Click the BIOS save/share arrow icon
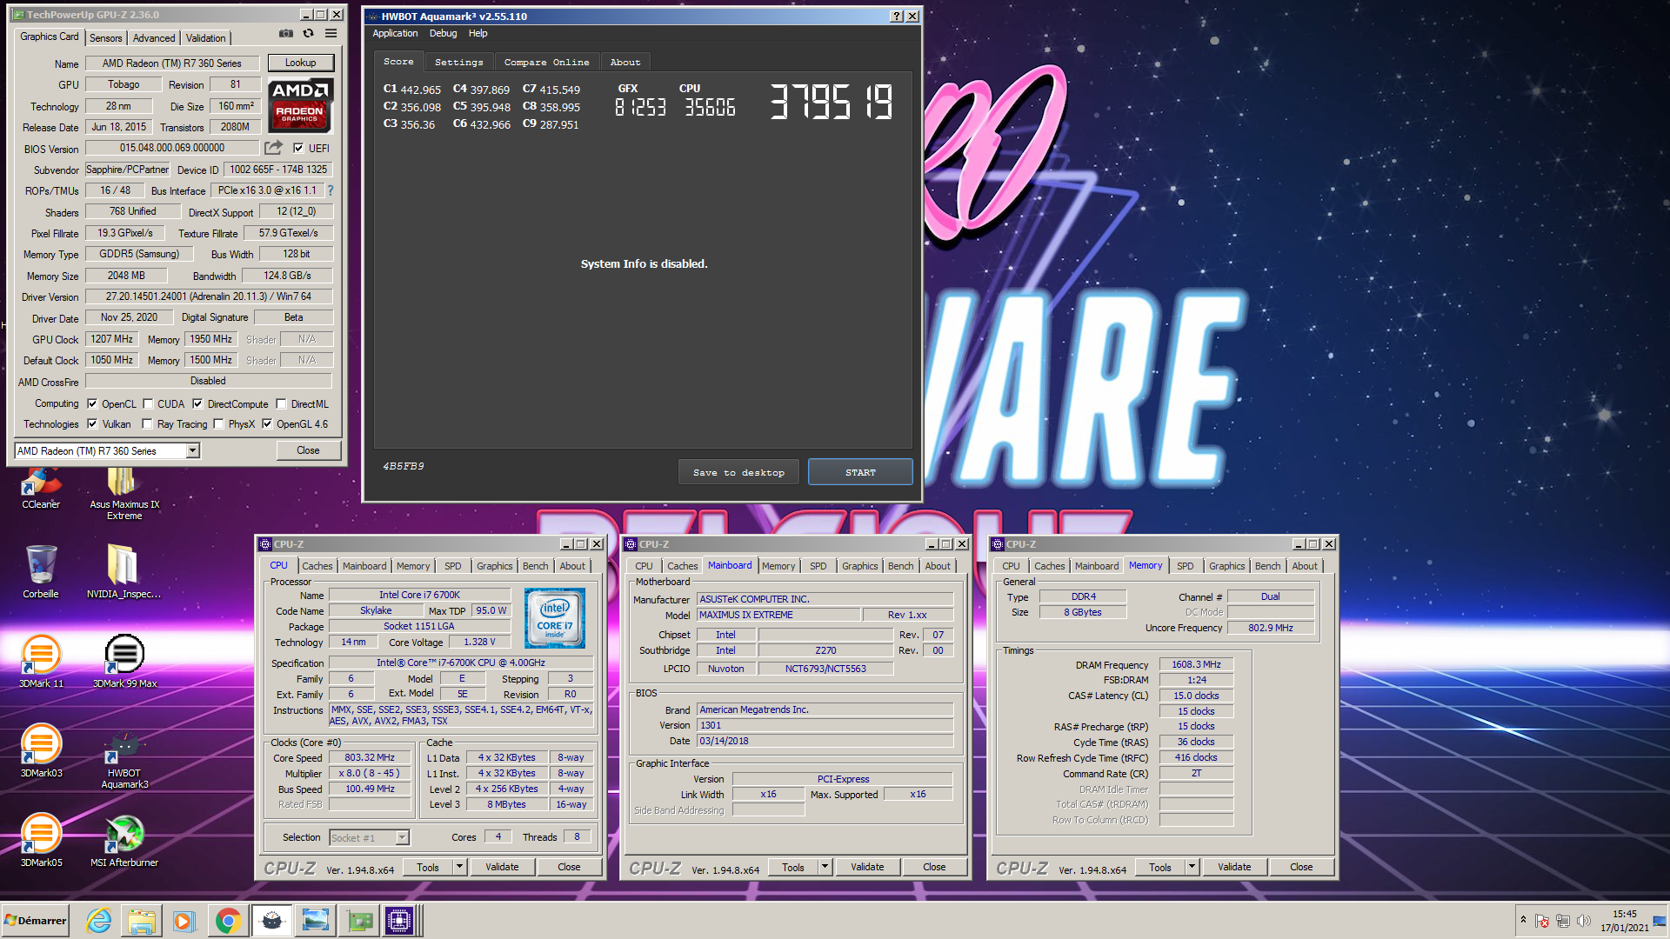 [274, 148]
